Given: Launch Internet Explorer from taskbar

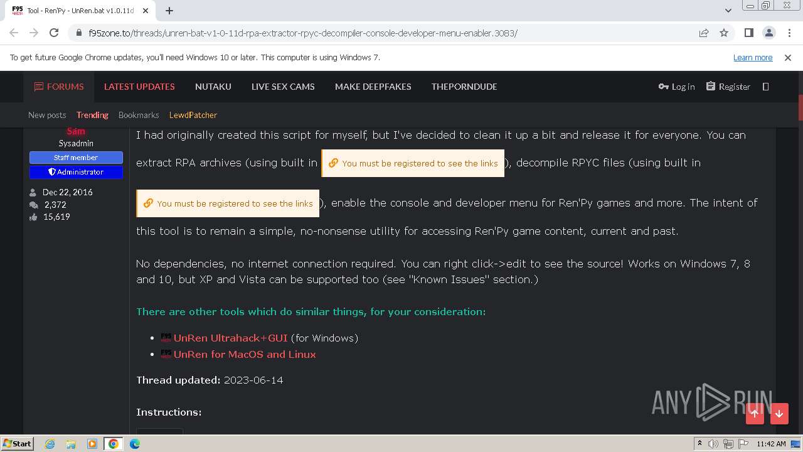Looking at the screenshot, I should point(50,444).
